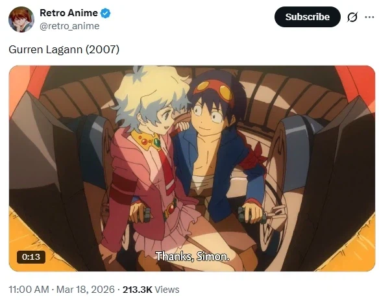
Task: Open the Retro Anime display name link
Action: tap(69, 13)
